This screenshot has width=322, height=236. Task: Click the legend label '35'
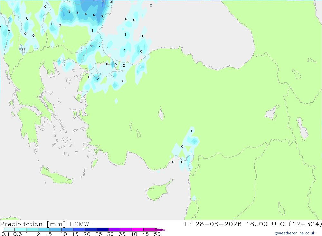pyautogui.click(x=122, y=234)
